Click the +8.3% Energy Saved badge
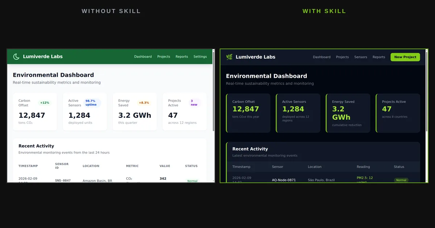The width and height of the screenshot is (435, 228). click(145, 103)
